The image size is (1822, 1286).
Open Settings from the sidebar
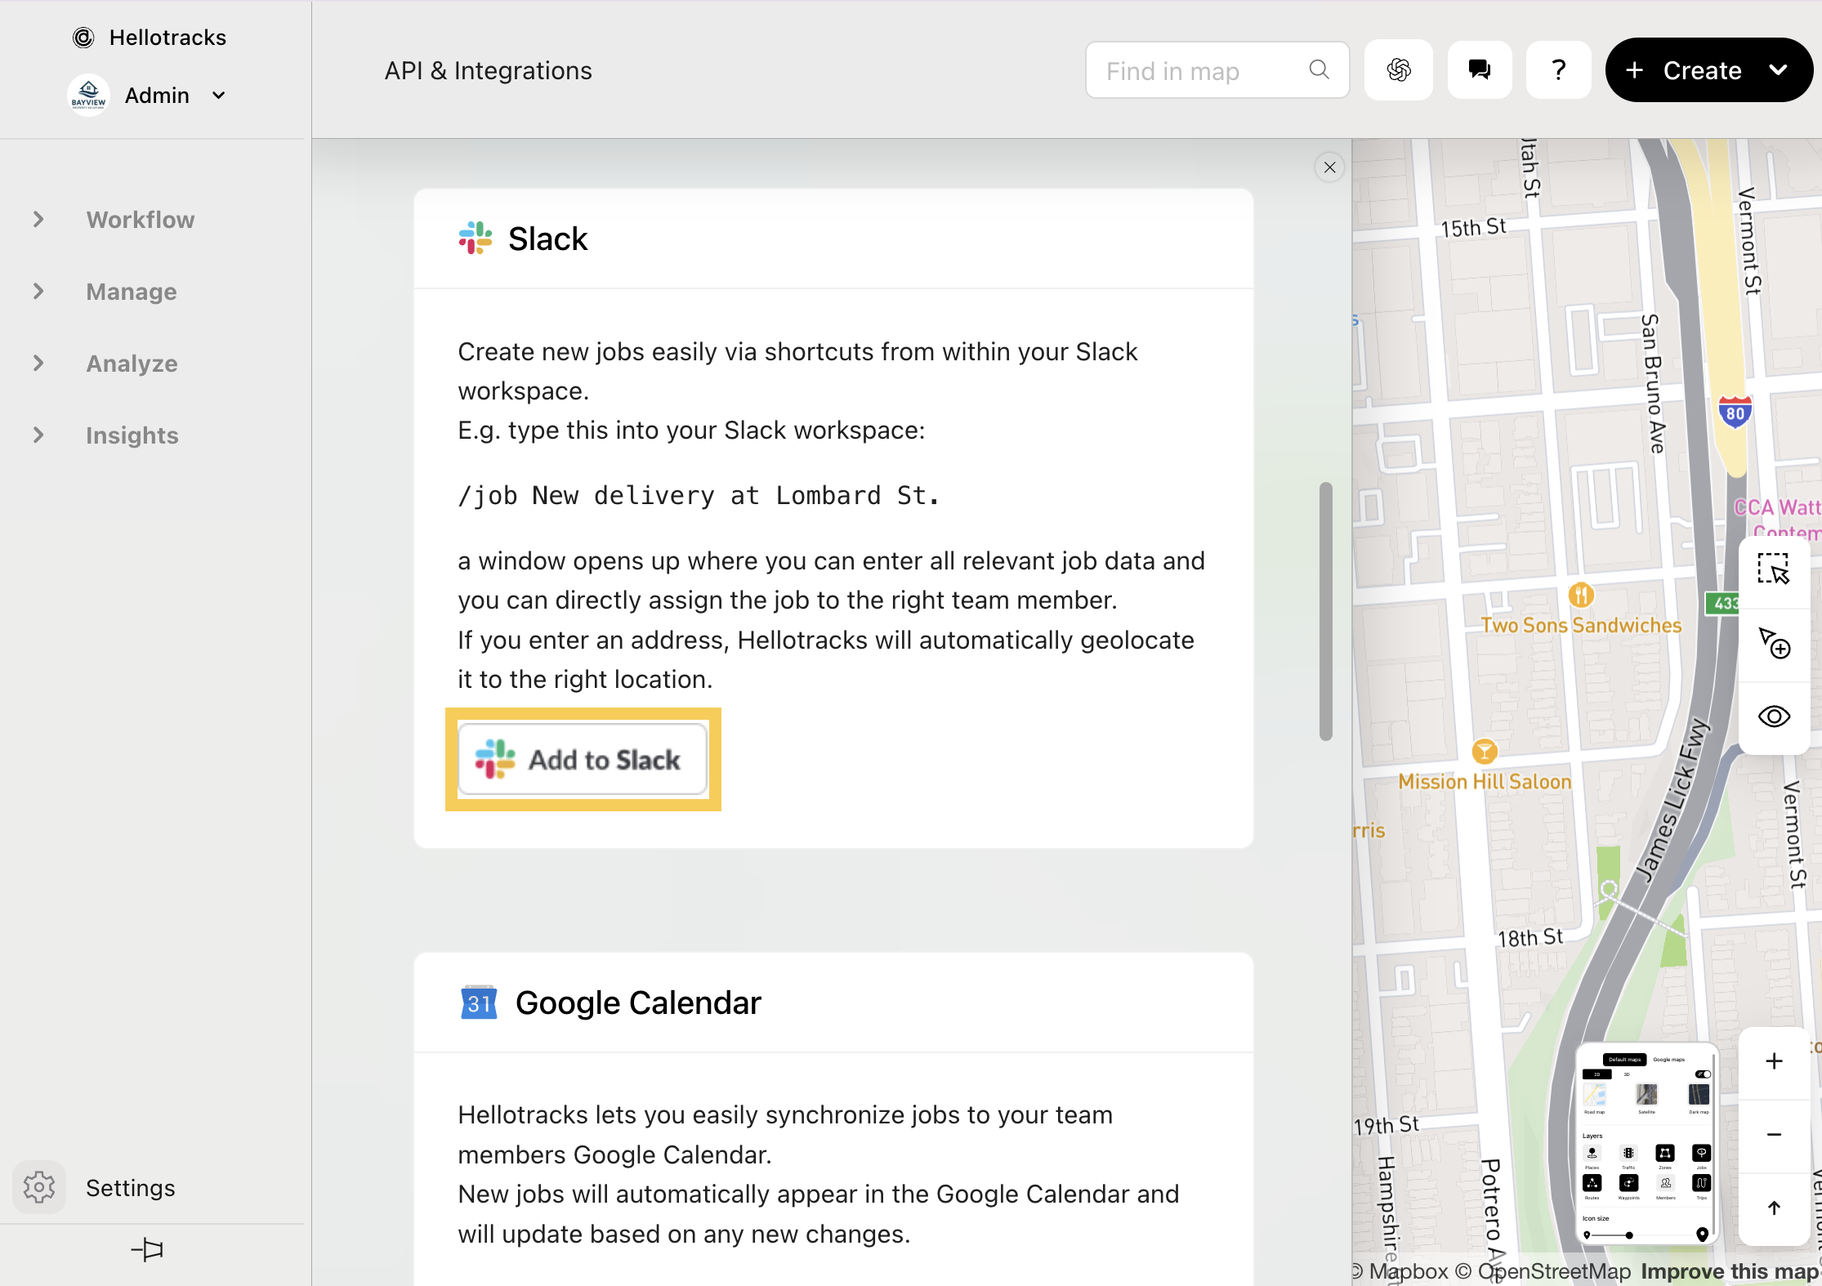(130, 1187)
